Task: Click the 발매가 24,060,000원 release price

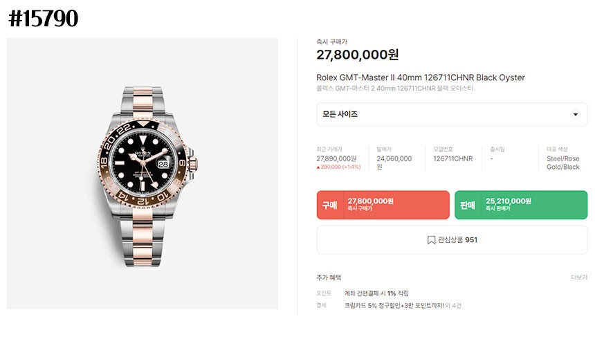Action: coord(394,163)
